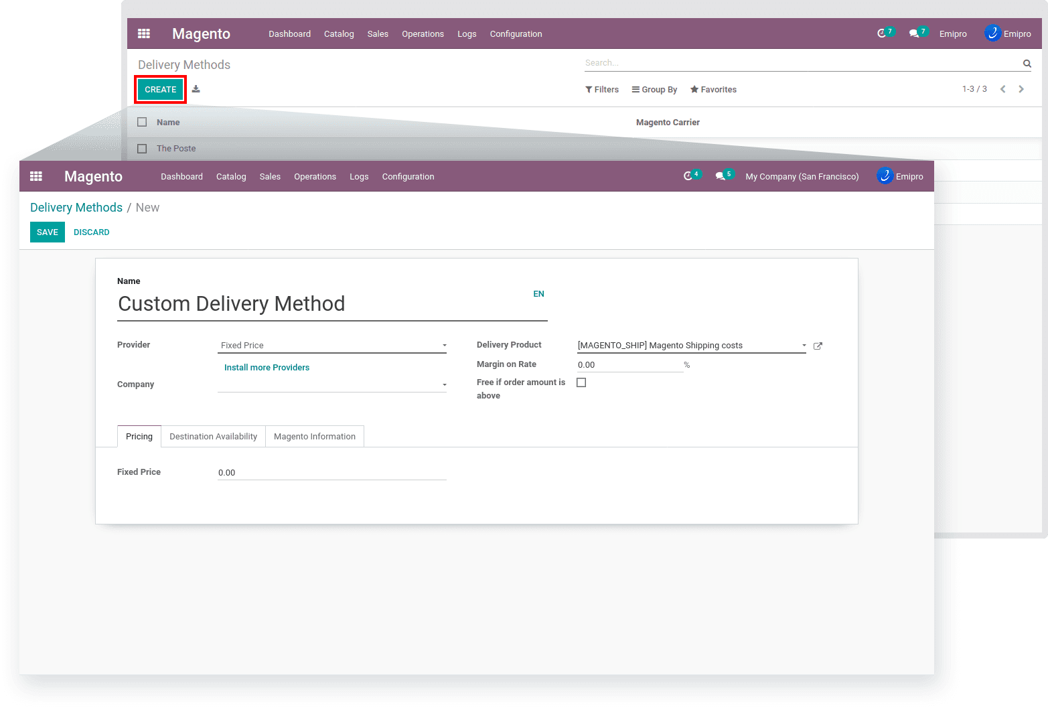
Task: Open Catalog menu in front window
Action: 231,177
